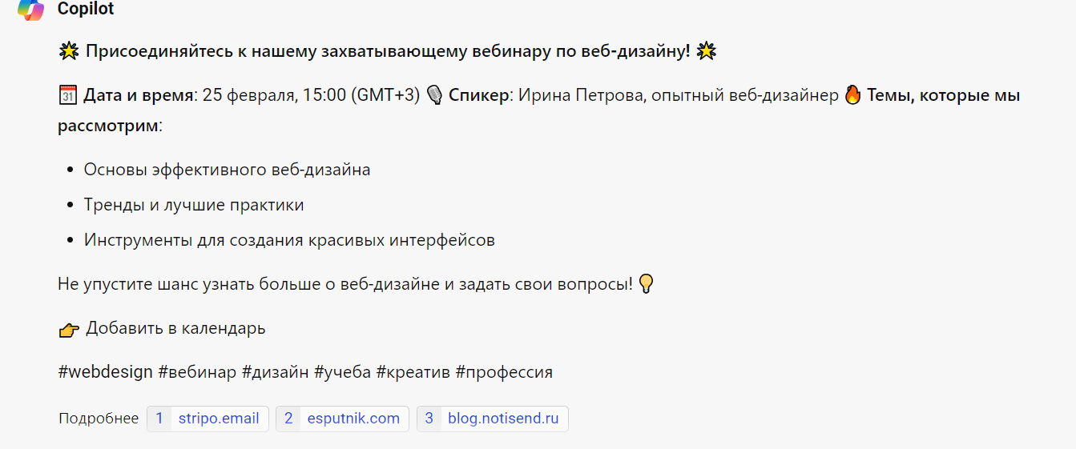Open the blog.notisend.ru source link

click(x=492, y=419)
